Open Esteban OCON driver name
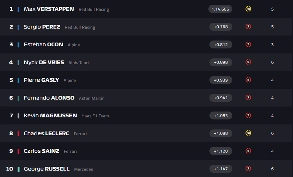This screenshot has height=177, width=293. pyautogui.click(x=43, y=44)
